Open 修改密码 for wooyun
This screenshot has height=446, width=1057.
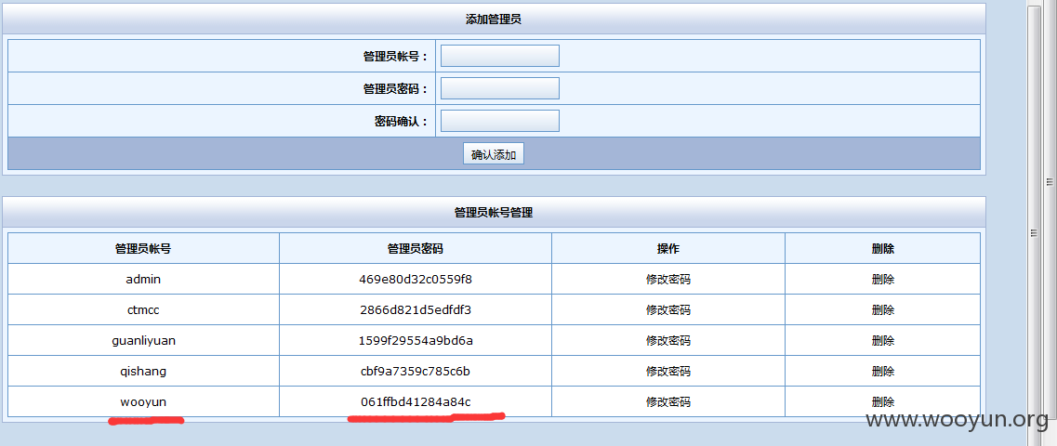(x=668, y=402)
